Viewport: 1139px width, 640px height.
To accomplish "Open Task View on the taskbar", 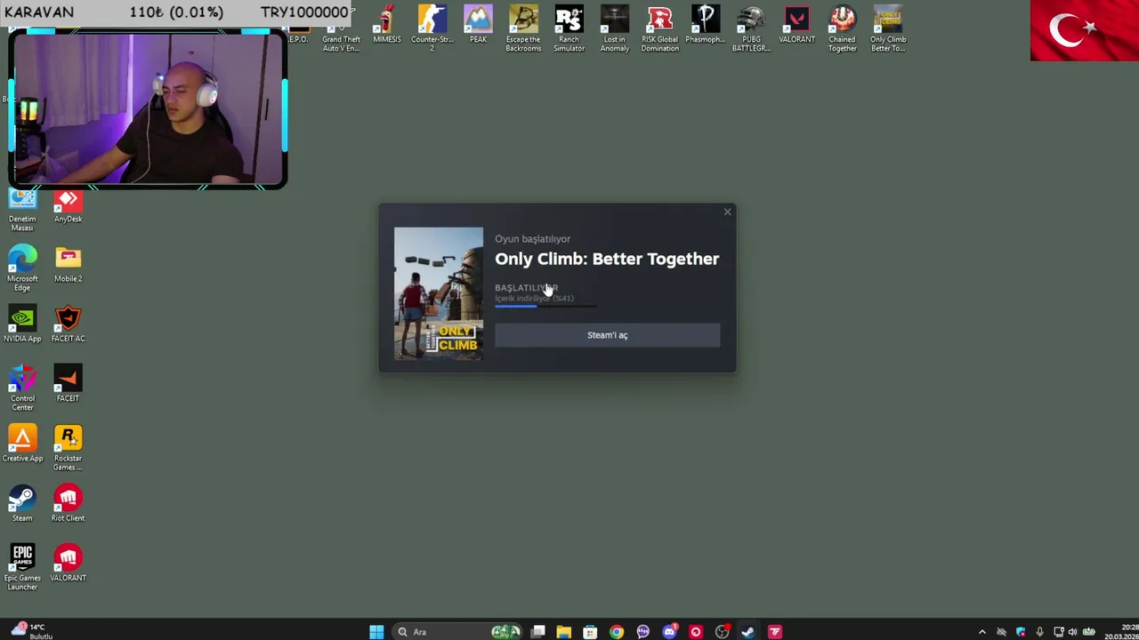I will 537,632.
